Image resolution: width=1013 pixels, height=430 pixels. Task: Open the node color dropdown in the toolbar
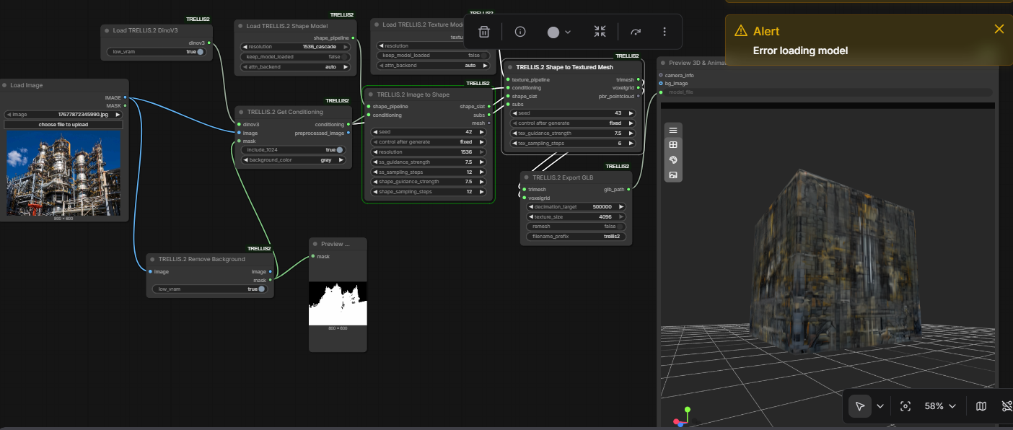[x=559, y=32]
